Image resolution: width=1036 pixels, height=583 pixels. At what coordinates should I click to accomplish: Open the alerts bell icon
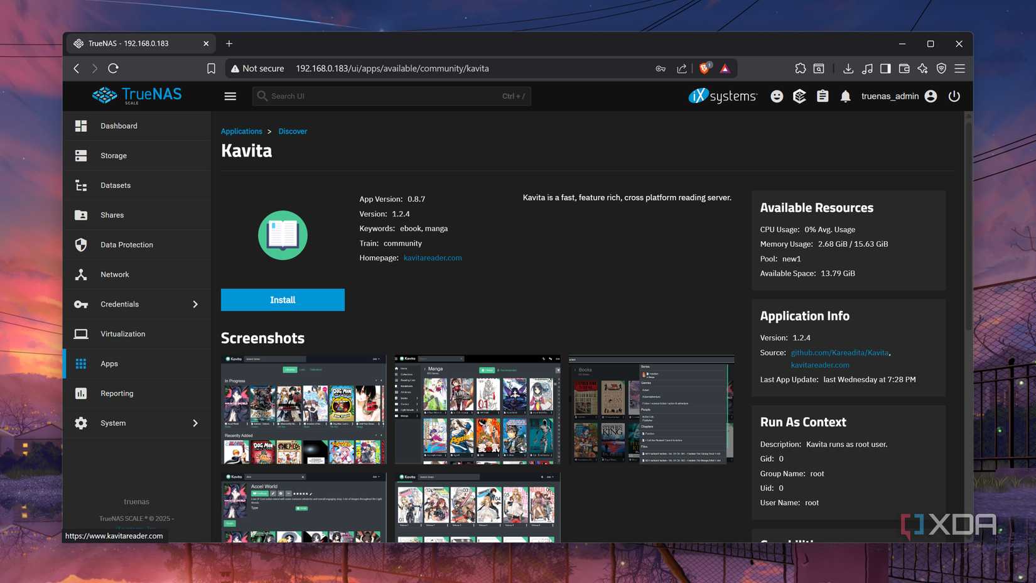[846, 96]
